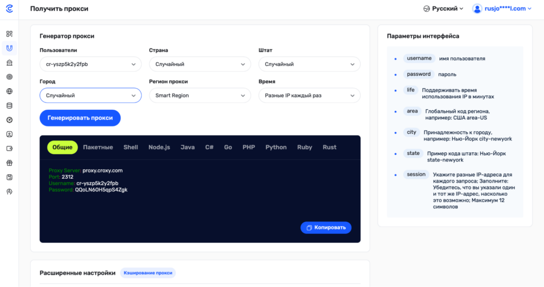
Task: Click the database cylinder icon in sidebar
Action: point(10,106)
